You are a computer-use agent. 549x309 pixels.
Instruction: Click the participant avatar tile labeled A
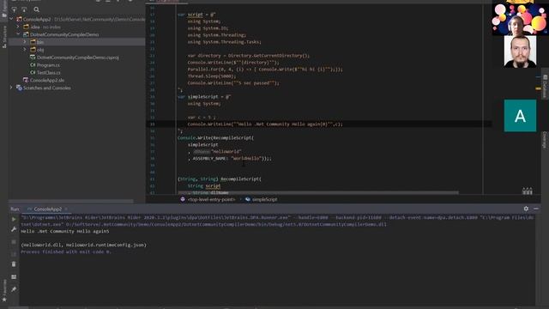(520, 116)
